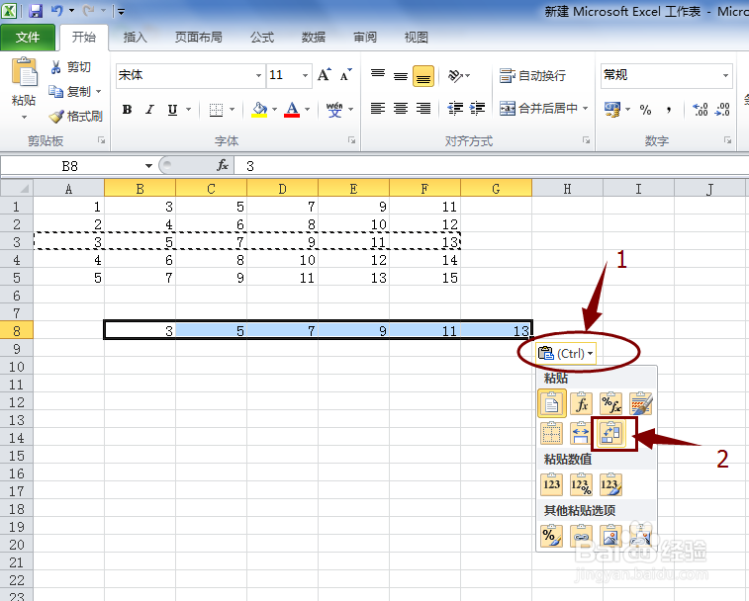This screenshot has height=601, width=749.
Task: Select column H header
Action: 568,189
